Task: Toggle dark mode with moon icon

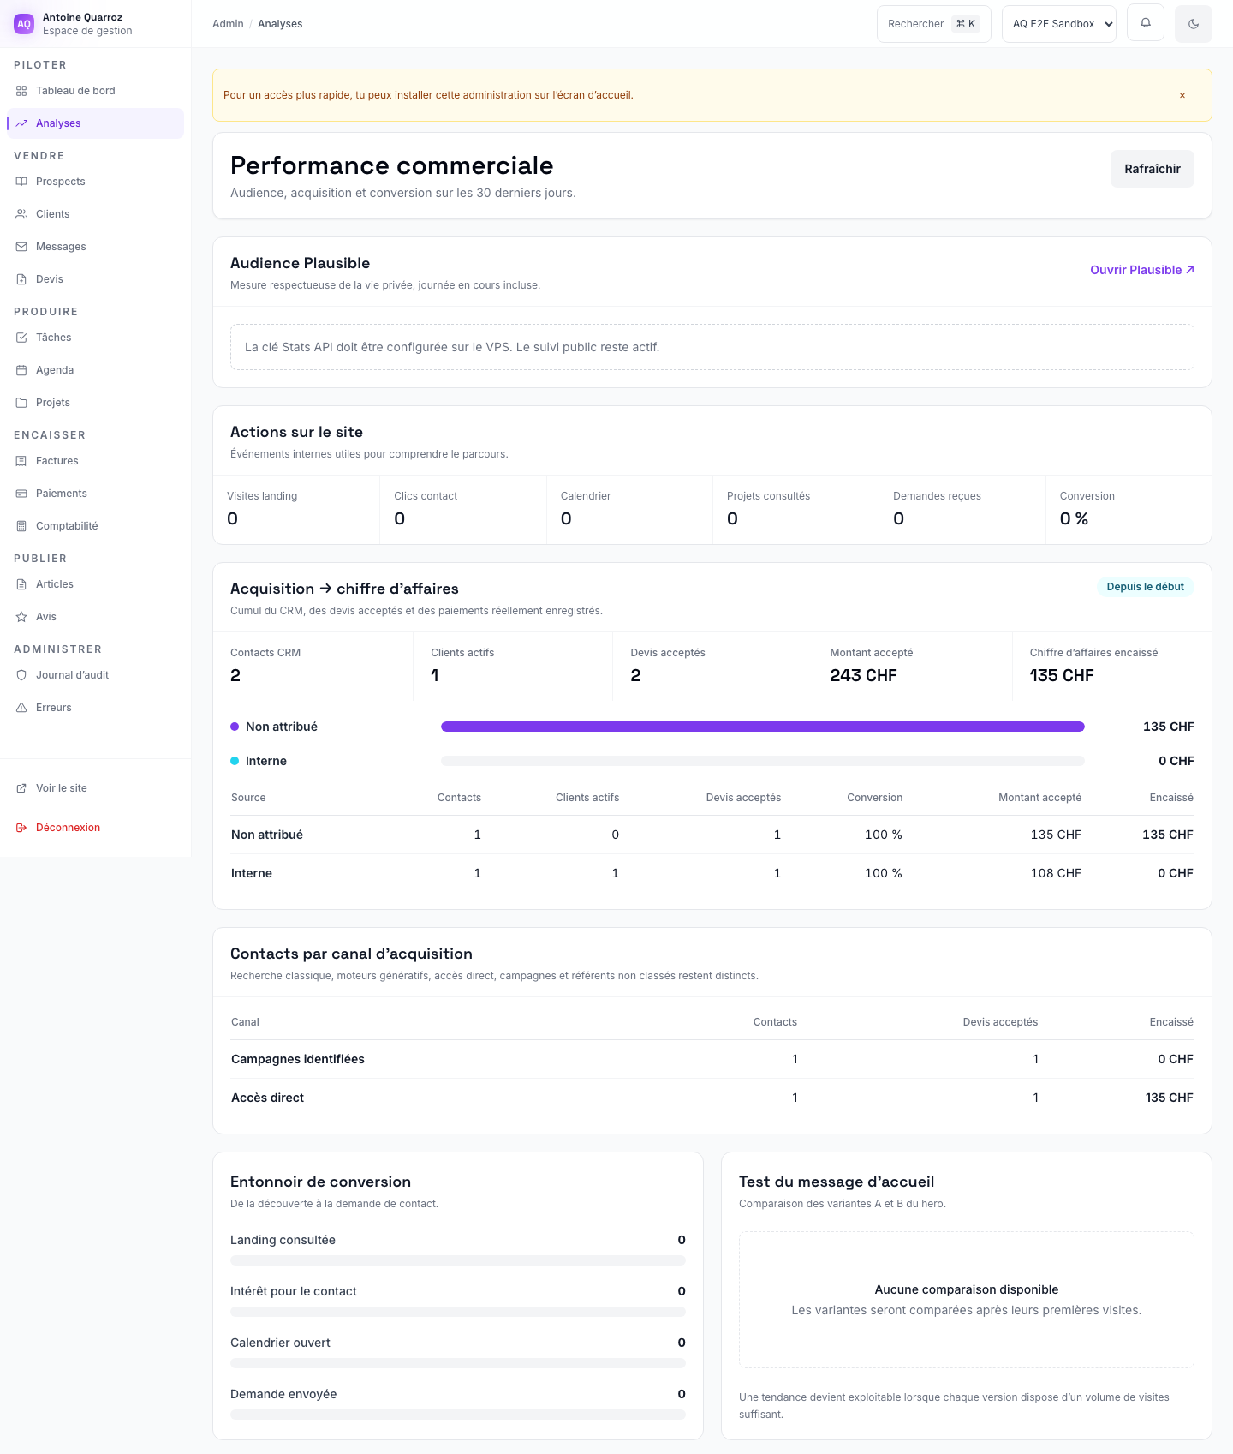Action: click(1194, 24)
